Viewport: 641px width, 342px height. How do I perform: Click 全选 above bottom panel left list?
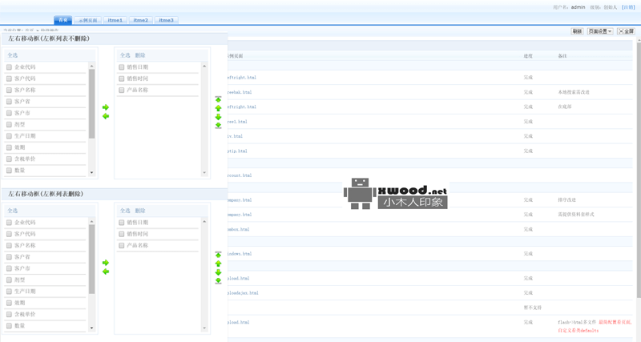click(x=13, y=211)
